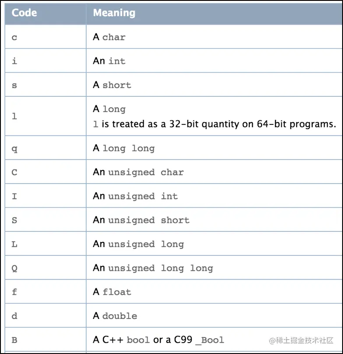Screen dimensions: 343x354
Task: Click the 'A char' meaning text
Action: pos(109,37)
